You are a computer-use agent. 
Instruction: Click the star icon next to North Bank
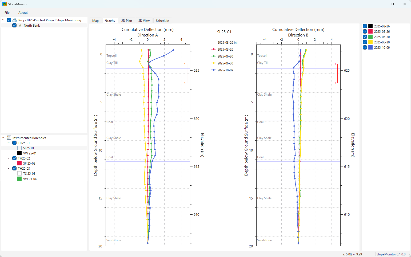click(20, 26)
